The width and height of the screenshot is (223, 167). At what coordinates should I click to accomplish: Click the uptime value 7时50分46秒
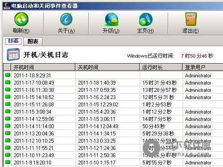point(197,56)
